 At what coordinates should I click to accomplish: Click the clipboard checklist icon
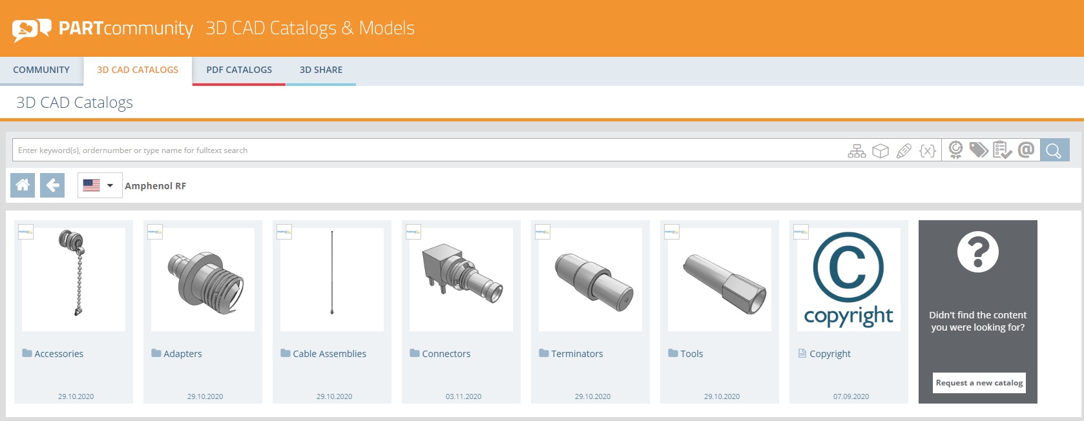tap(1002, 150)
